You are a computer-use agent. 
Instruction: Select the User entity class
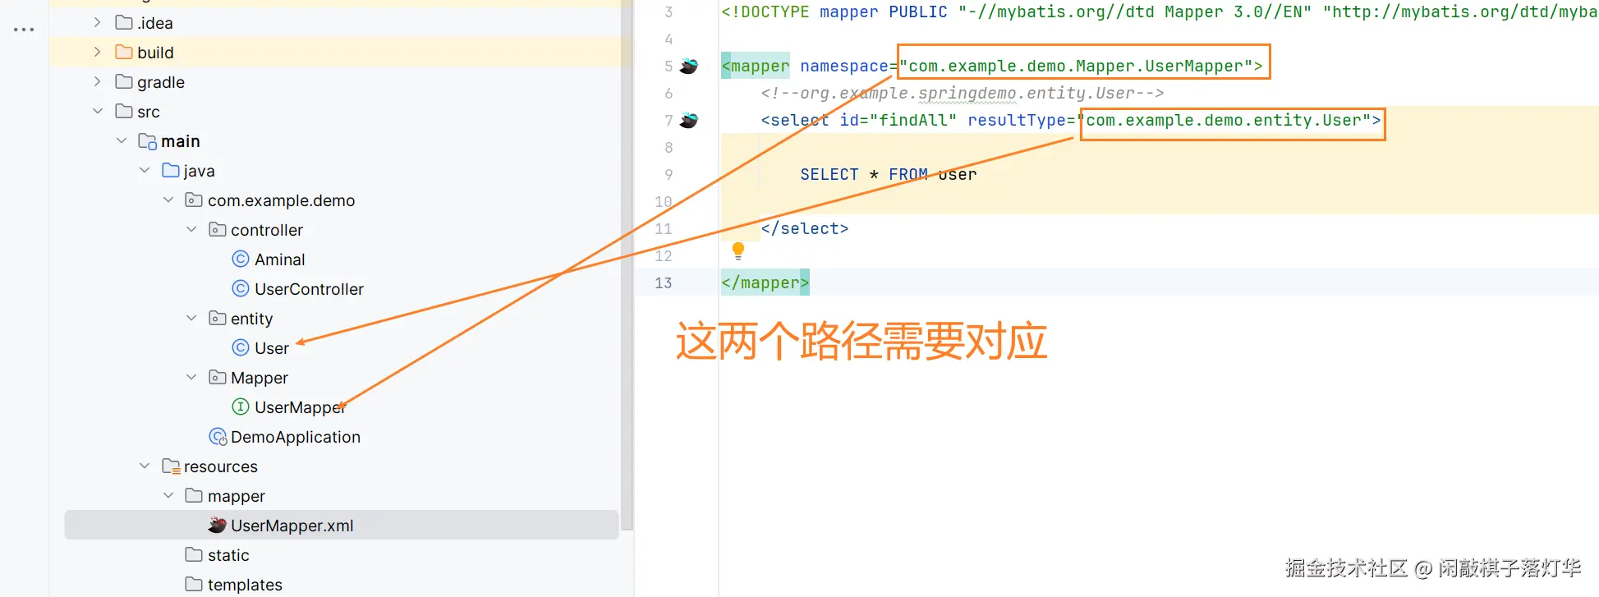(x=271, y=348)
